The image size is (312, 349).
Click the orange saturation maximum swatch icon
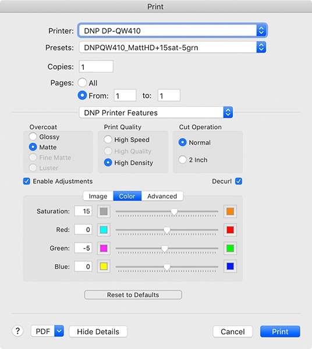pyautogui.click(x=230, y=211)
